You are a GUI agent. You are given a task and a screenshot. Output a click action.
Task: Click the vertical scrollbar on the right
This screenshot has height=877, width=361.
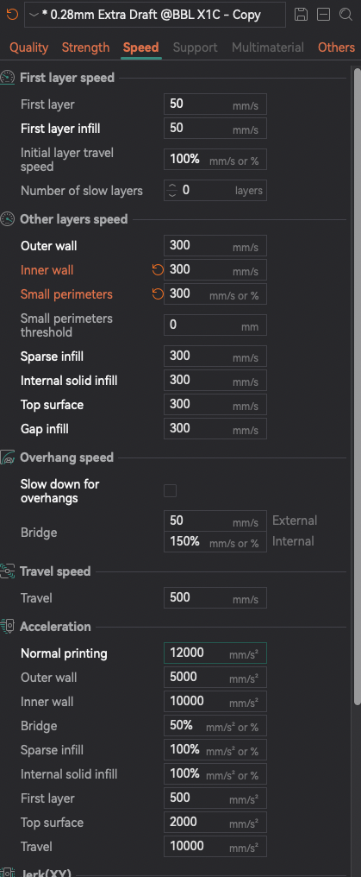point(357,386)
